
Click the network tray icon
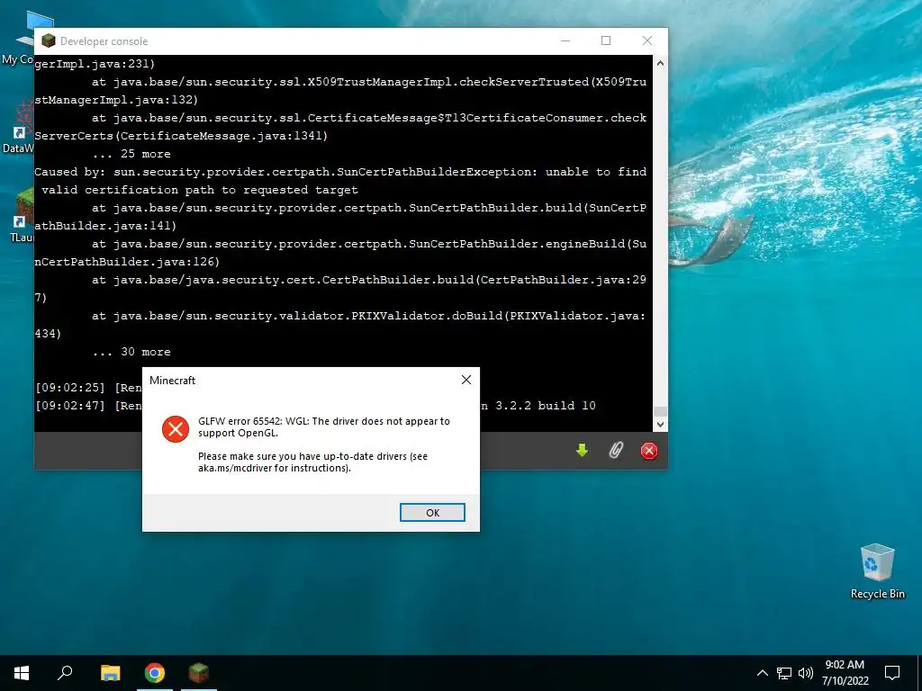pyautogui.click(x=784, y=673)
